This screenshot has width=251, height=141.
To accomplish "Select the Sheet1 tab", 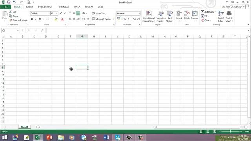I will [24, 127].
